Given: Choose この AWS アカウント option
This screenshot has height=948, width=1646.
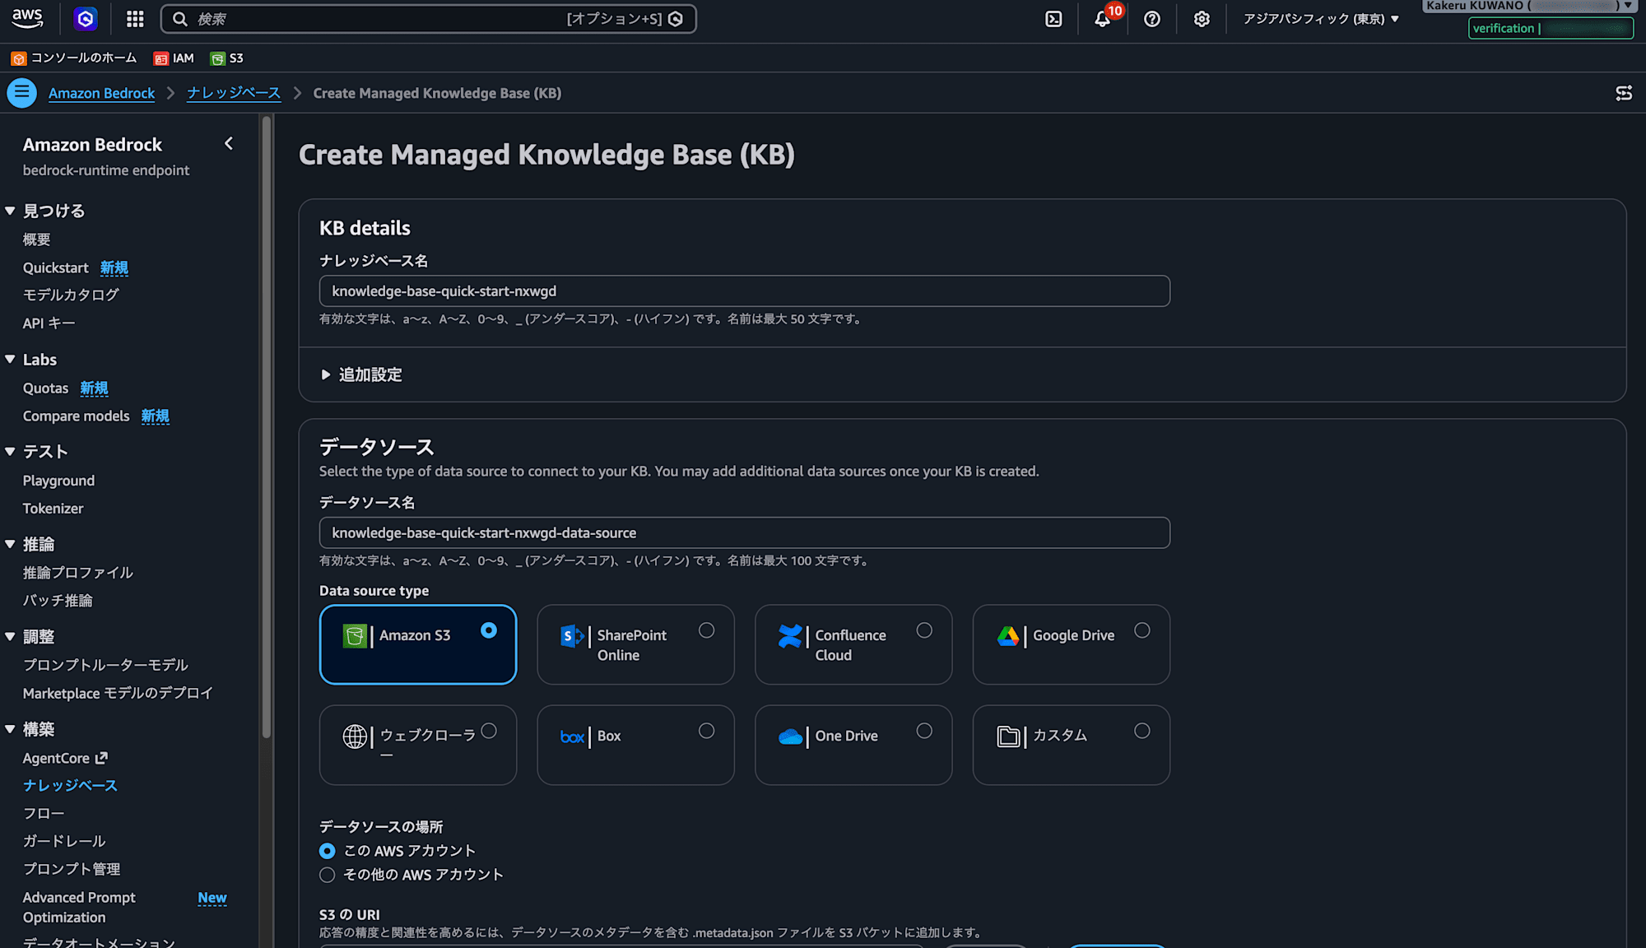Looking at the screenshot, I should [328, 851].
